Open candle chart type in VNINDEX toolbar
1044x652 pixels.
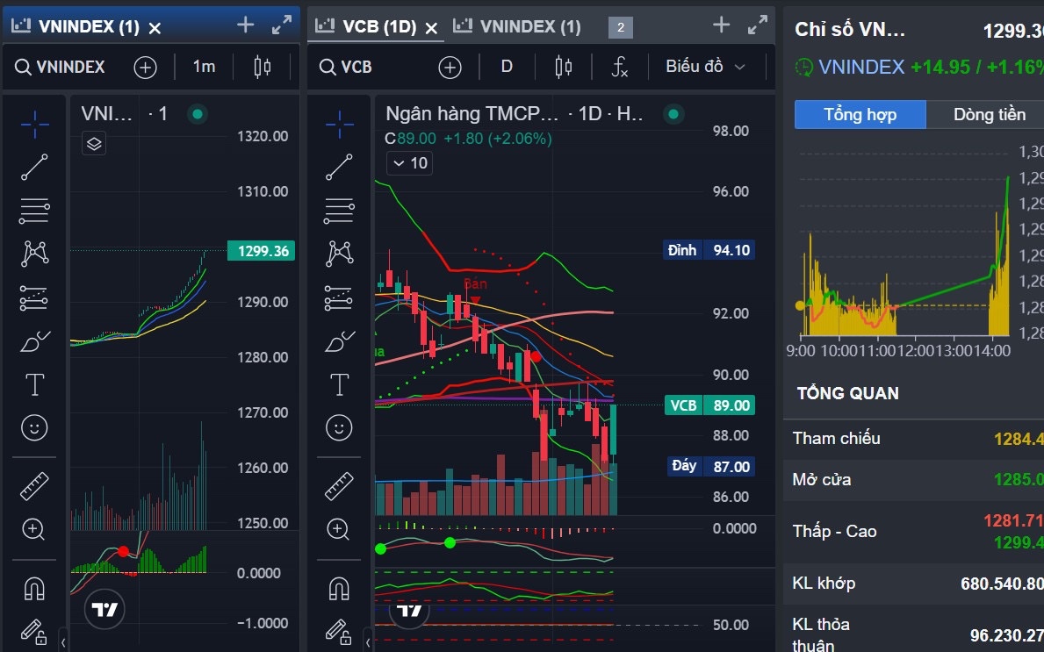tap(263, 67)
